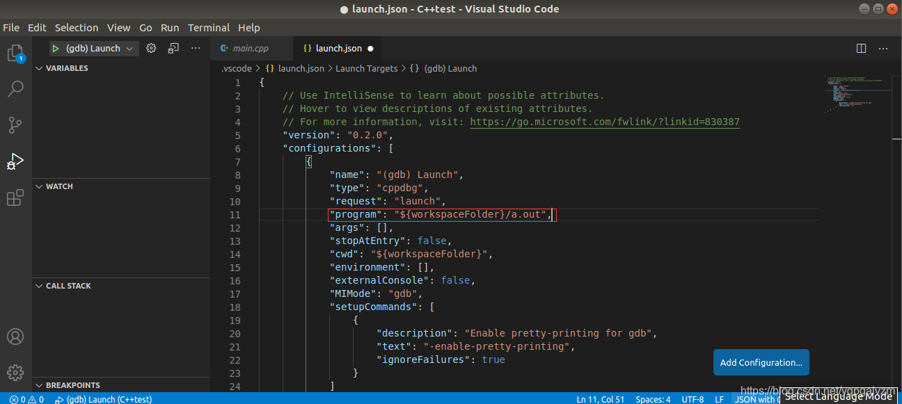This screenshot has height=404, width=902.
Task: Click .vscode in the breadcrumb
Action: 237,68
